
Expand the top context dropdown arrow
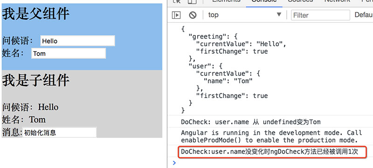pyautogui.click(x=279, y=15)
